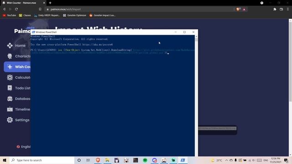Reload the paimon.moe page
Screen dimensions: 292x164
(x=16, y=9)
